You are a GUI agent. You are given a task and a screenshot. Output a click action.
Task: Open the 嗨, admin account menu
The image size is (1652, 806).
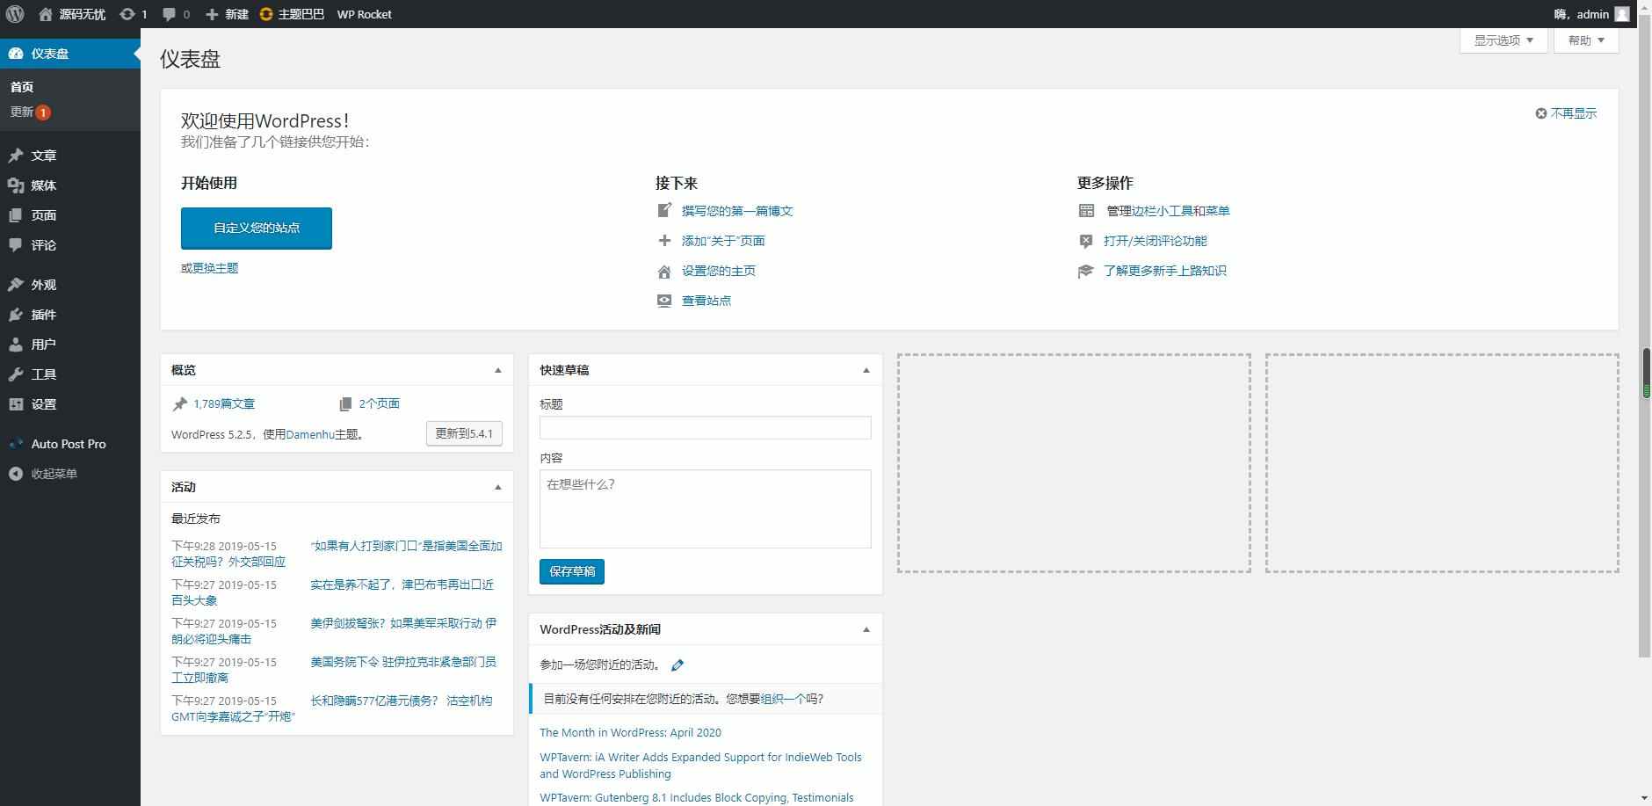[1591, 14]
